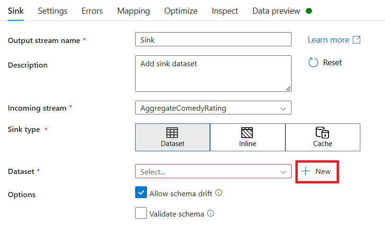This screenshot has height=226, width=385.
Task: Click the Output stream name field
Action: (213, 40)
